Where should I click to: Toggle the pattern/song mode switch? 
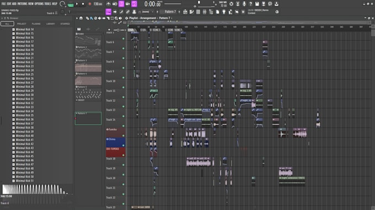[x=71, y=4]
